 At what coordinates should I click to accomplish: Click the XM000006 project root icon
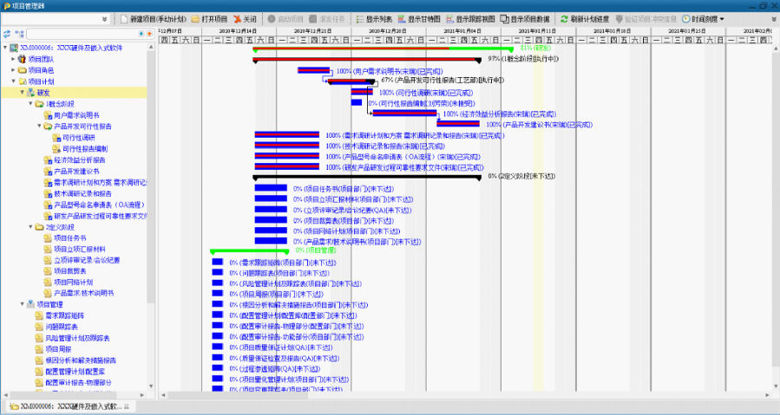point(13,48)
